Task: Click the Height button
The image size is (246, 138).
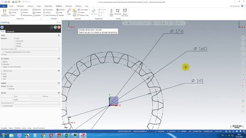Action: (x=15, y=100)
